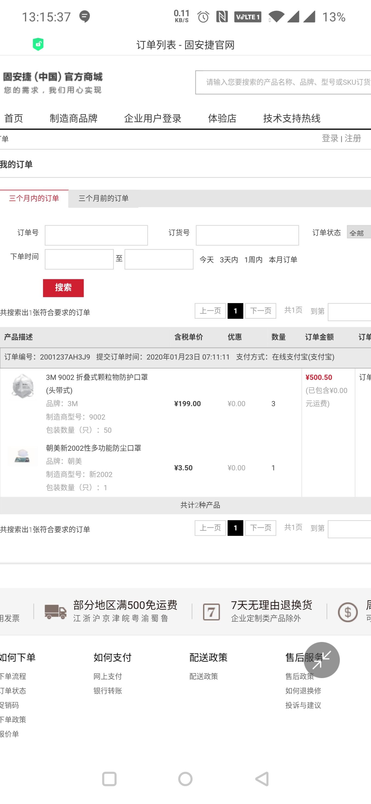This screenshot has height=804, width=371.
Task: Open the 配送政策 footer link under heading
Action: coord(204,676)
